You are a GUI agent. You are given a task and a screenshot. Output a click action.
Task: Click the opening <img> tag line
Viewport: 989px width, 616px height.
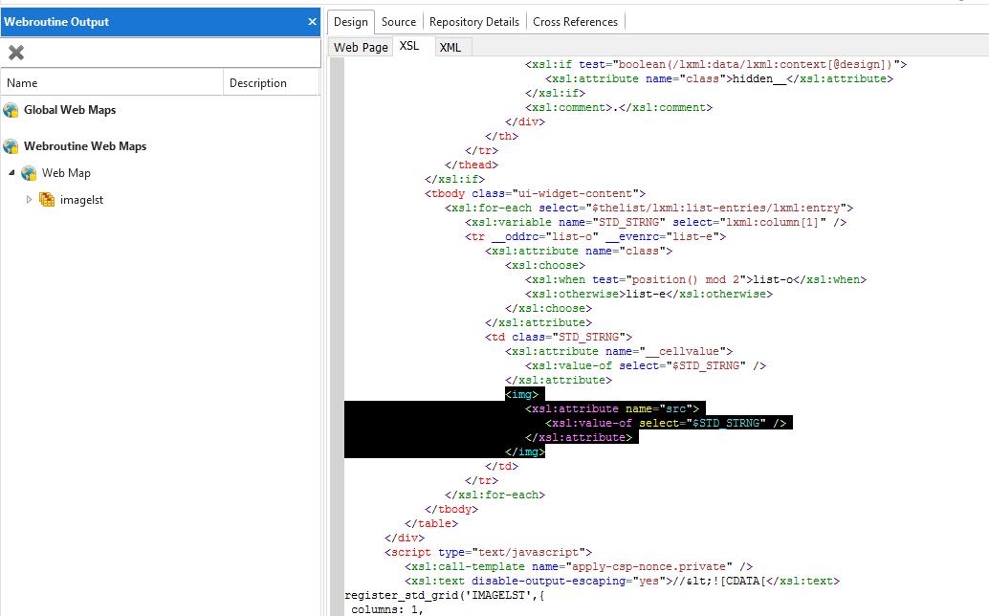click(521, 394)
